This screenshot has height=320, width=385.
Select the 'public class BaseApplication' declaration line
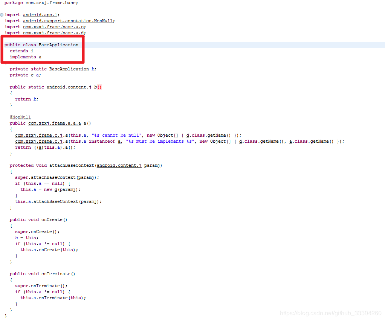pos(41,45)
